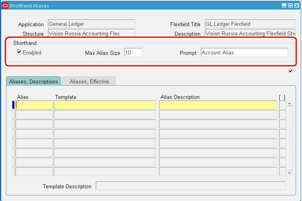This screenshot has width=302, height=201.
Task: Click the Structure field showing Vision Russia Accounting Flex
Action: [92, 33]
